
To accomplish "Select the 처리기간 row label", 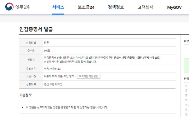I will (x=31, y=77).
